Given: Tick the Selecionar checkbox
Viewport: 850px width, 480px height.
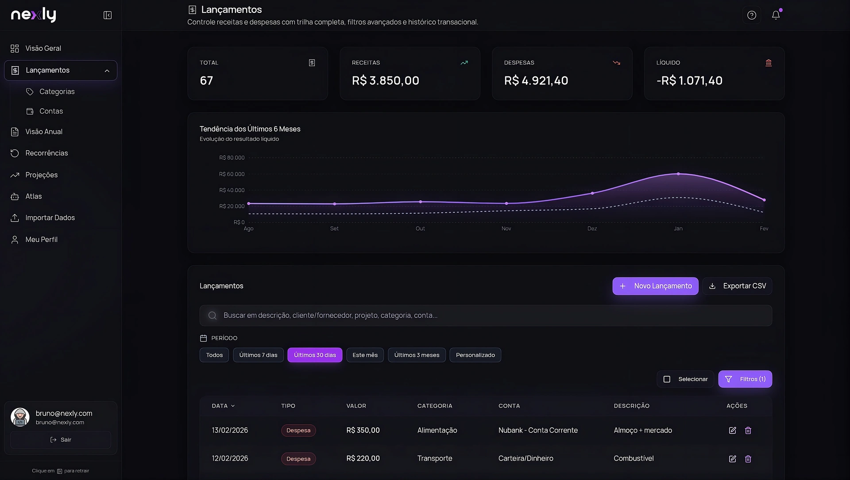Looking at the screenshot, I should point(667,379).
